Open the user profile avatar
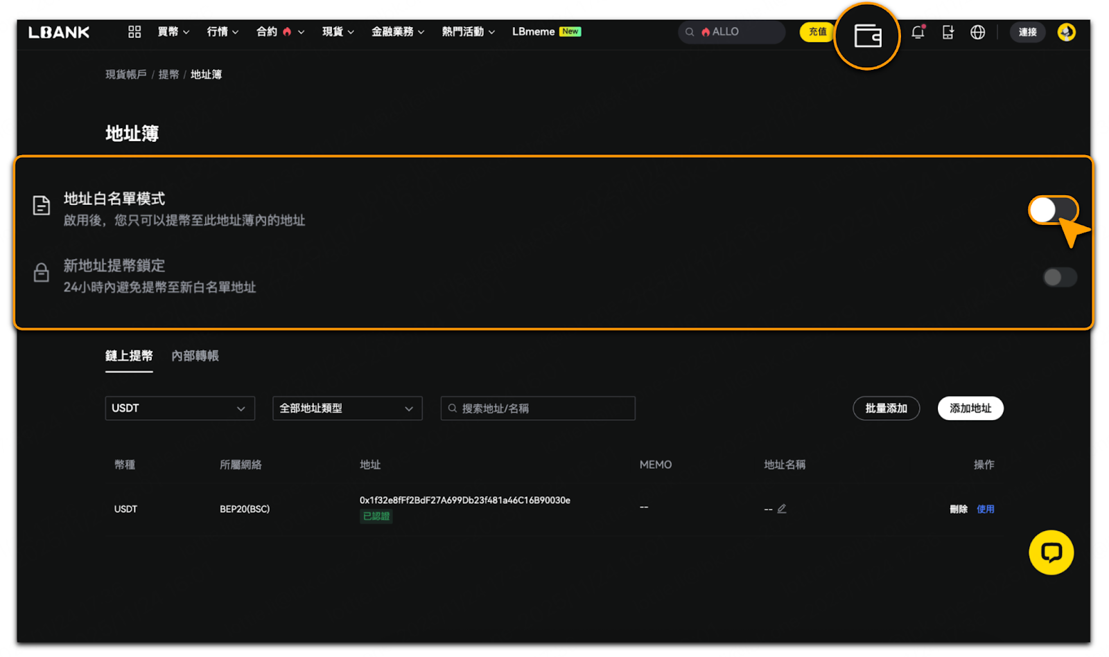 tap(1066, 32)
